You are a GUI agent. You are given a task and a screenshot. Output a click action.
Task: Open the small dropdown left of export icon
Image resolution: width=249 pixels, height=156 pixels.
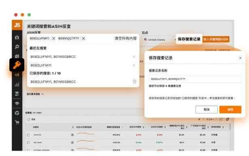coord(221,119)
